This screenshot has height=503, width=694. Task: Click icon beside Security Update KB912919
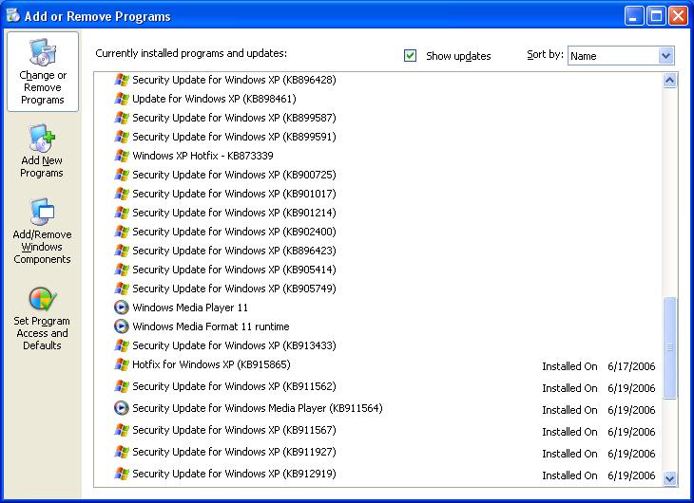[x=122, y=474]
